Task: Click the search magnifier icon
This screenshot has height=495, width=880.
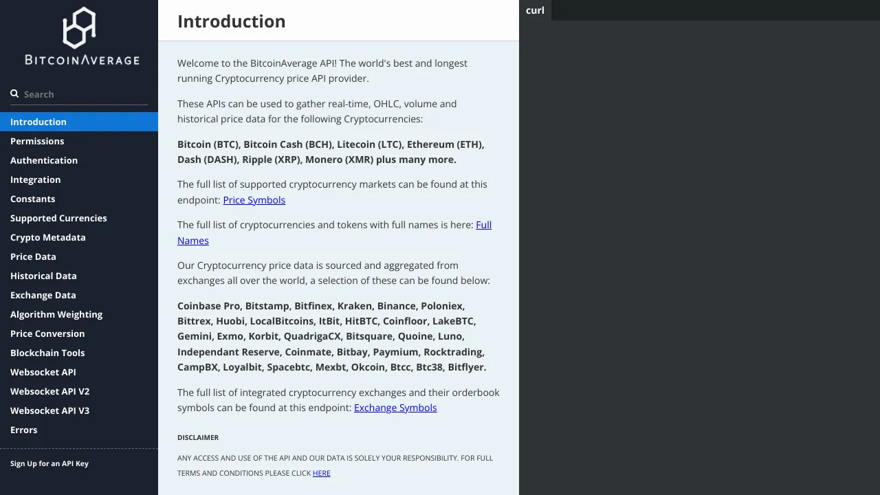Action: pos(14,93)
